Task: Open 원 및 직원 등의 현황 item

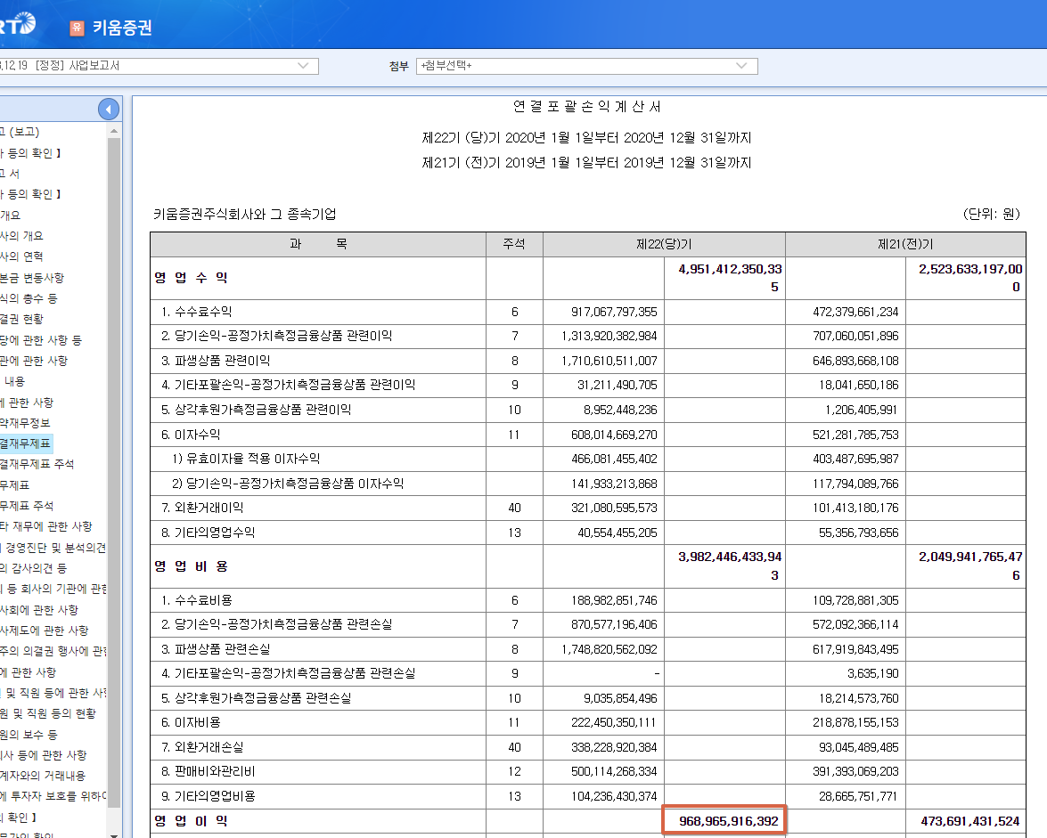Action: [48, 713]
